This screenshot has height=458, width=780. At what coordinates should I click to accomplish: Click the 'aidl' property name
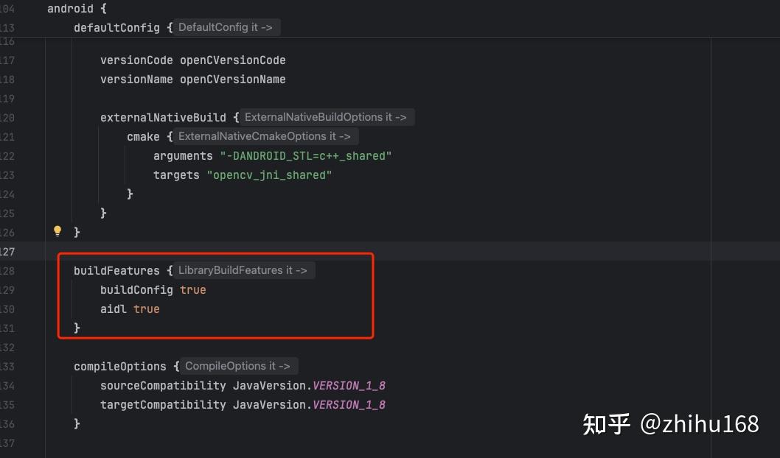tap(114, 309)
